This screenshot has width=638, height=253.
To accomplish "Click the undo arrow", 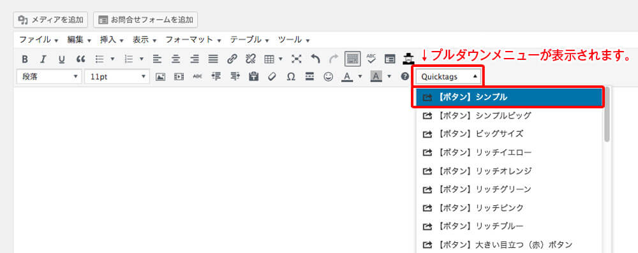I will (x=315, y=59).
